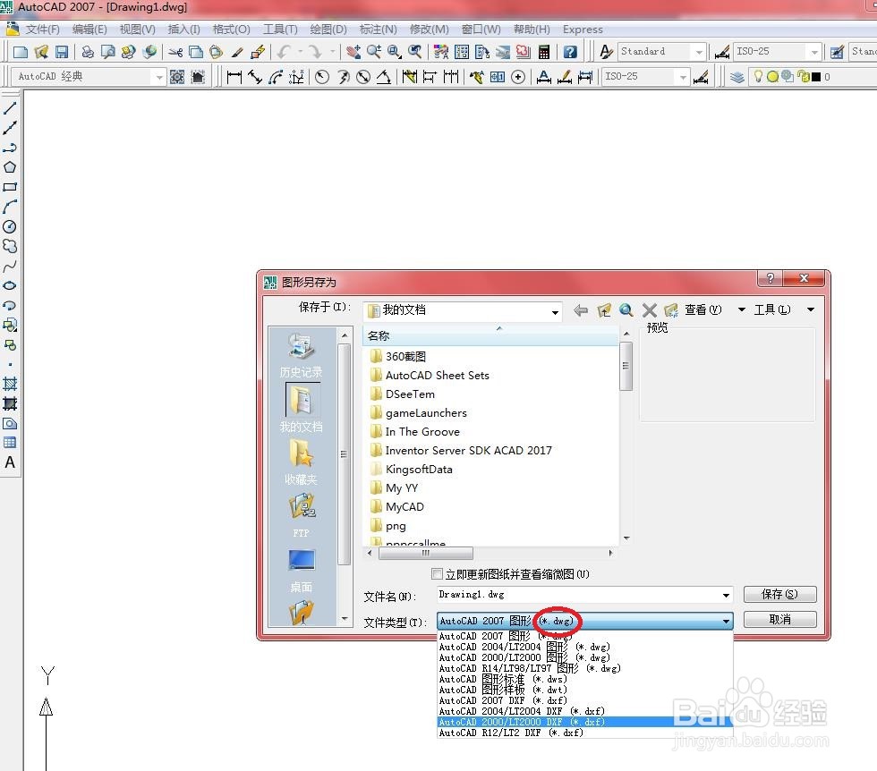The height and width of the screenshot is (771, 877).
Task: Collapse the 文件类型 dropdown arrow
Action: [726, 621]
